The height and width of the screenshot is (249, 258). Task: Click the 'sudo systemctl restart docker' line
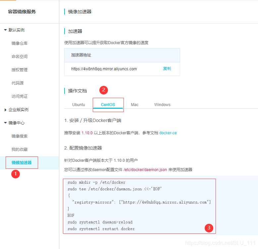[101, 229]
